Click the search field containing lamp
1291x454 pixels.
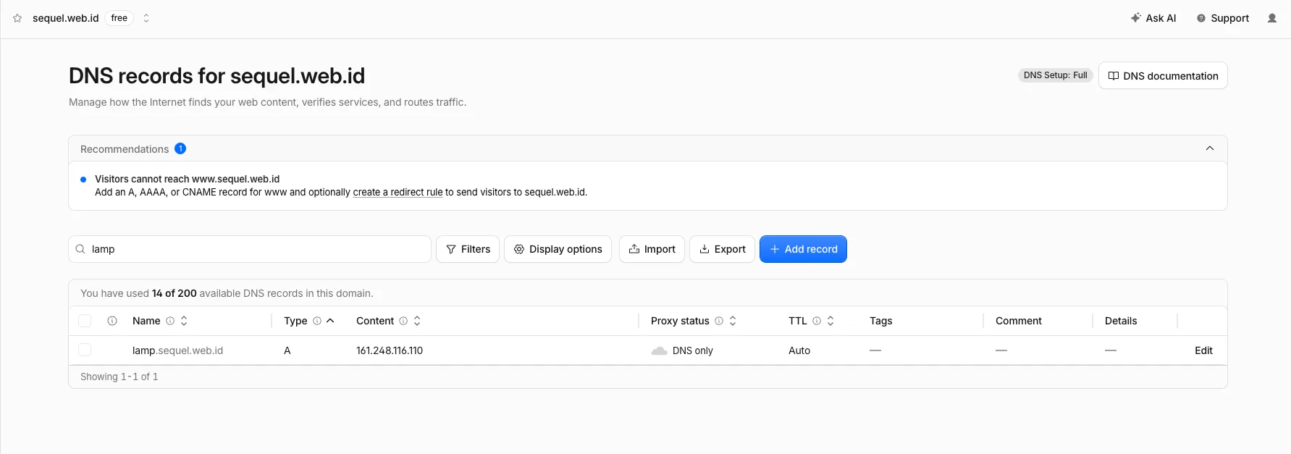250,249
